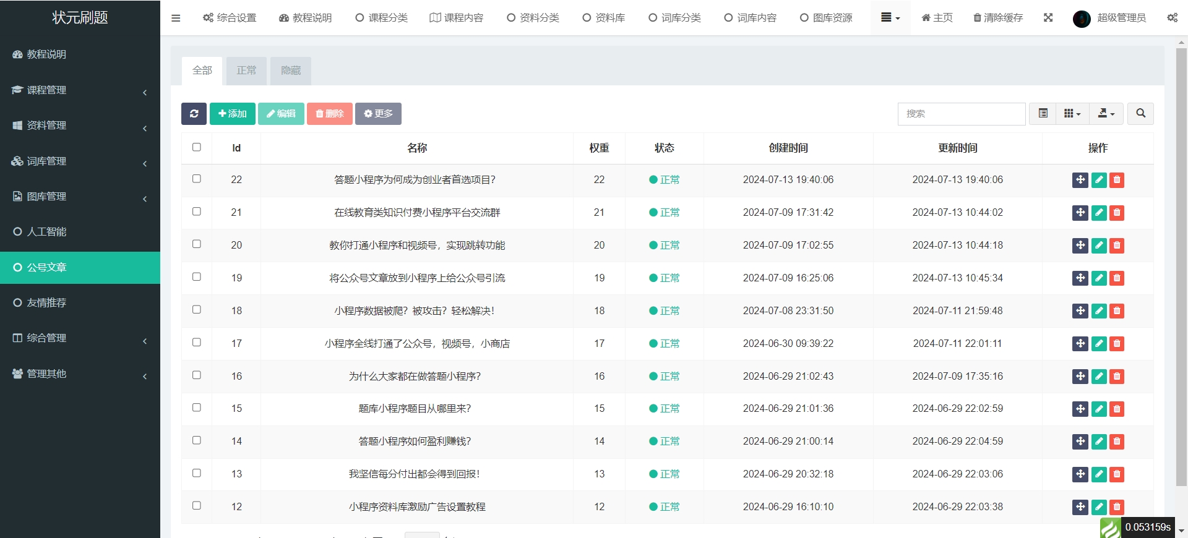Edit the row with Id 22
The width and height of the screenshot is (1188, 538).
tap(1099, 180)
